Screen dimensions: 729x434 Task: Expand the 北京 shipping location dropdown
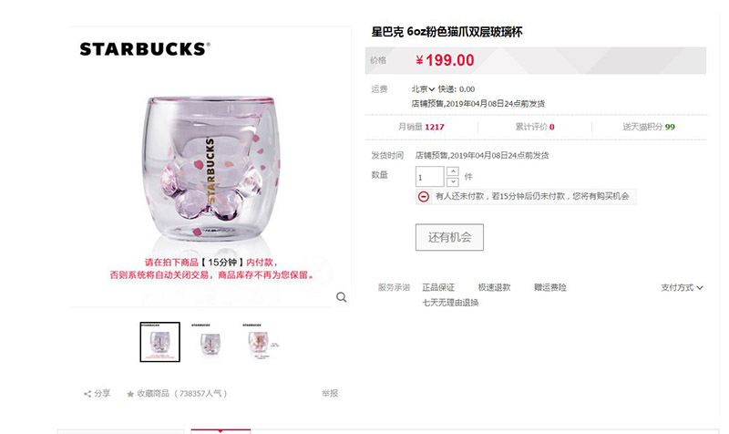click(x=423, y=88)
